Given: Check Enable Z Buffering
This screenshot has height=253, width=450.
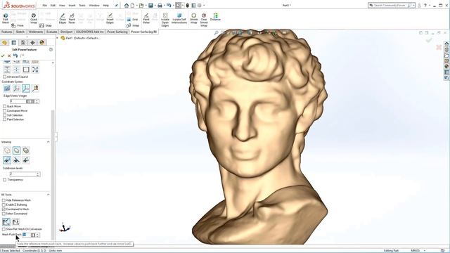Looking at the screenshot, I should point(4,205).
